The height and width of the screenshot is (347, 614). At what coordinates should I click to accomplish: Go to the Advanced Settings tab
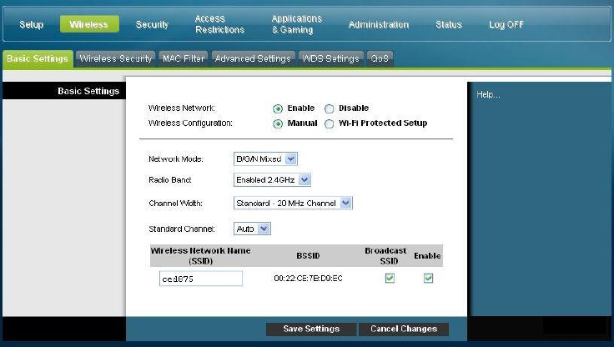pos(253,58)
